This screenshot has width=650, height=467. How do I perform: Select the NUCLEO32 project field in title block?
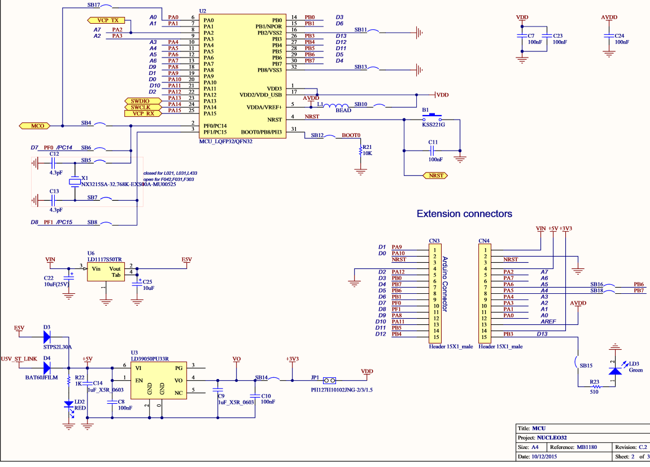tap(552, 437)
